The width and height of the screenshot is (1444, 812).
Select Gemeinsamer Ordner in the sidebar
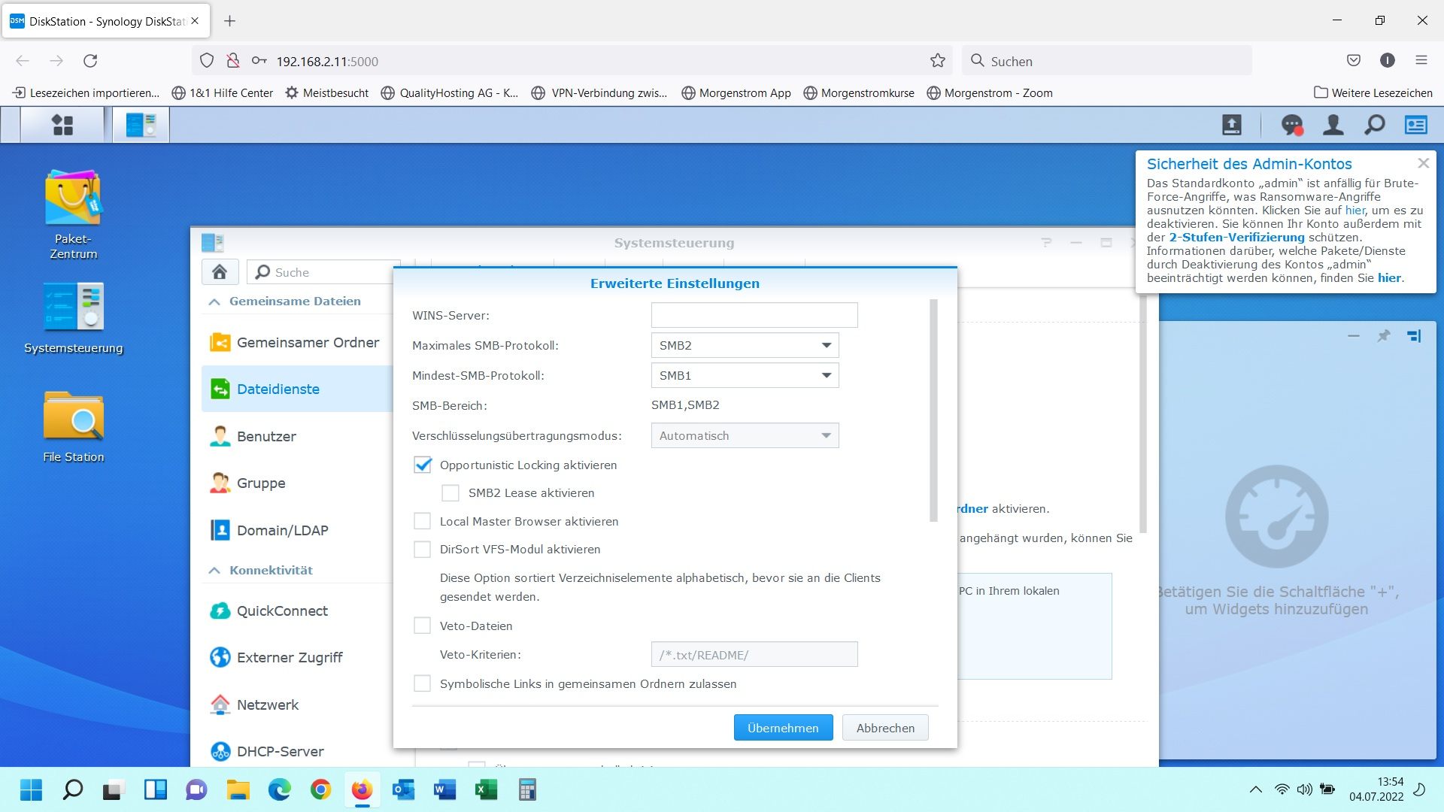[x=297, y=343]
